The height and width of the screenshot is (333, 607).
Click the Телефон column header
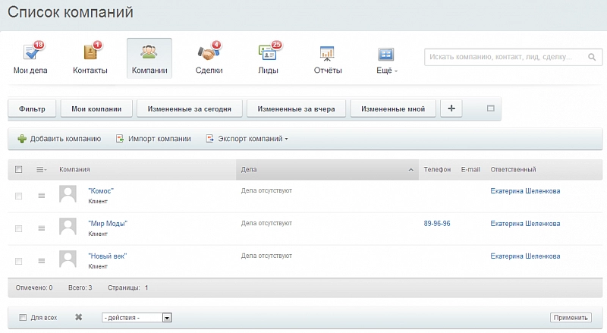coord(437,170)
